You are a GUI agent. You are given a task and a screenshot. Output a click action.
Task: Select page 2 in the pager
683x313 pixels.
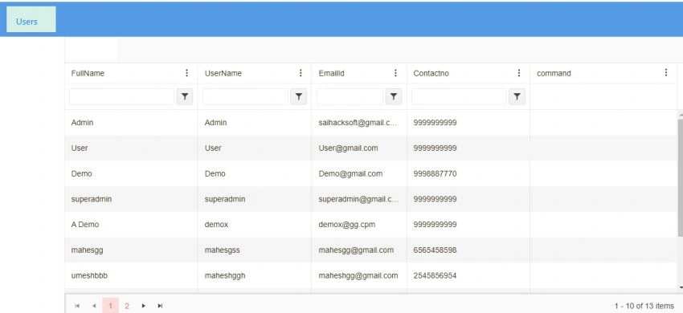pyautogui.click(x=127, y=306)
